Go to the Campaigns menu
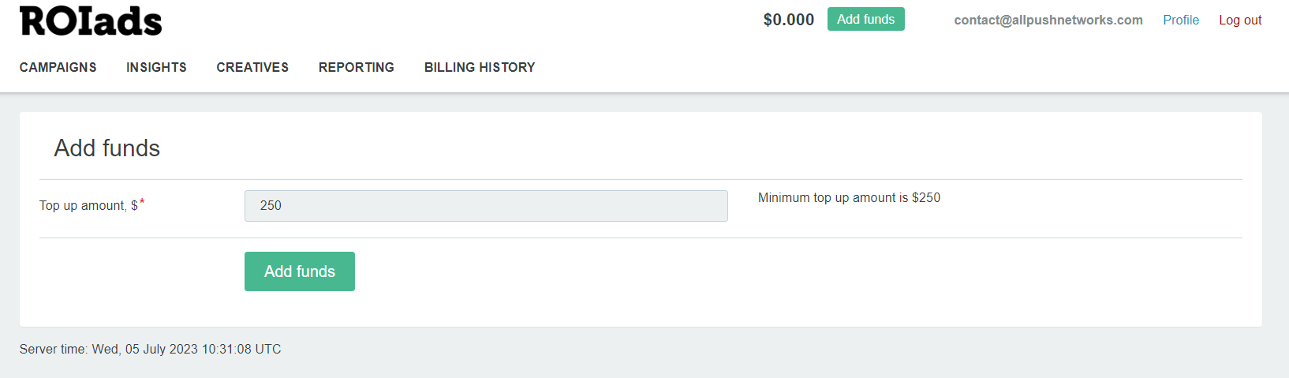1289x378 pixels. [58, 68]
